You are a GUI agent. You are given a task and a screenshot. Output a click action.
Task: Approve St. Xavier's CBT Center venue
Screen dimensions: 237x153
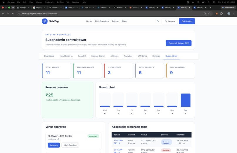(54, 145)
